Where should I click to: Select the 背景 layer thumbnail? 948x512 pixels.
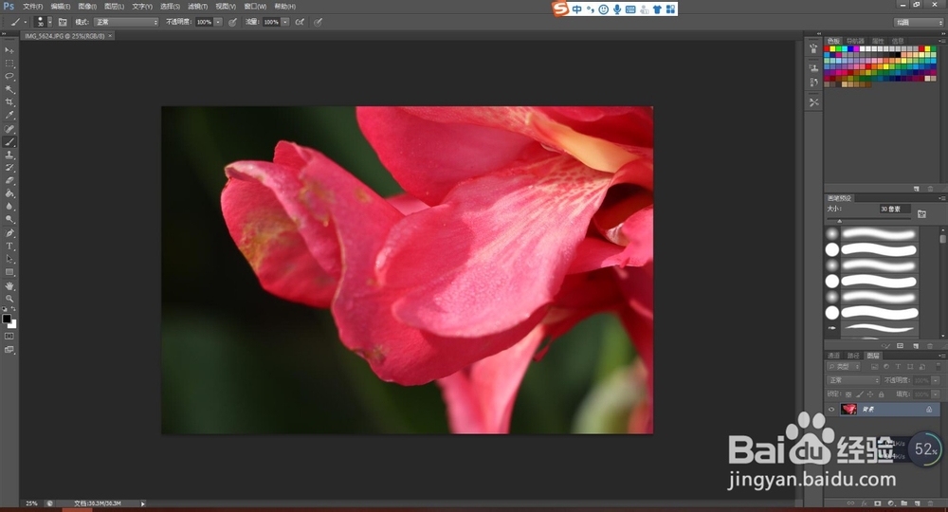click(848, 410)
